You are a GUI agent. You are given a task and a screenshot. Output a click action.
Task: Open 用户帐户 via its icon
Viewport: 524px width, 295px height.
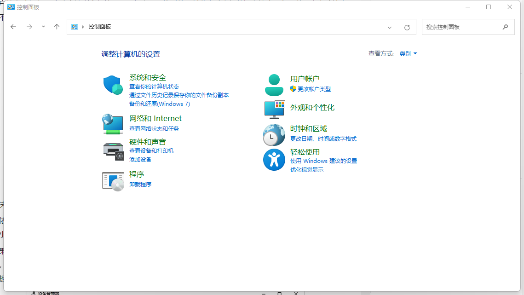tap(274, 85)
